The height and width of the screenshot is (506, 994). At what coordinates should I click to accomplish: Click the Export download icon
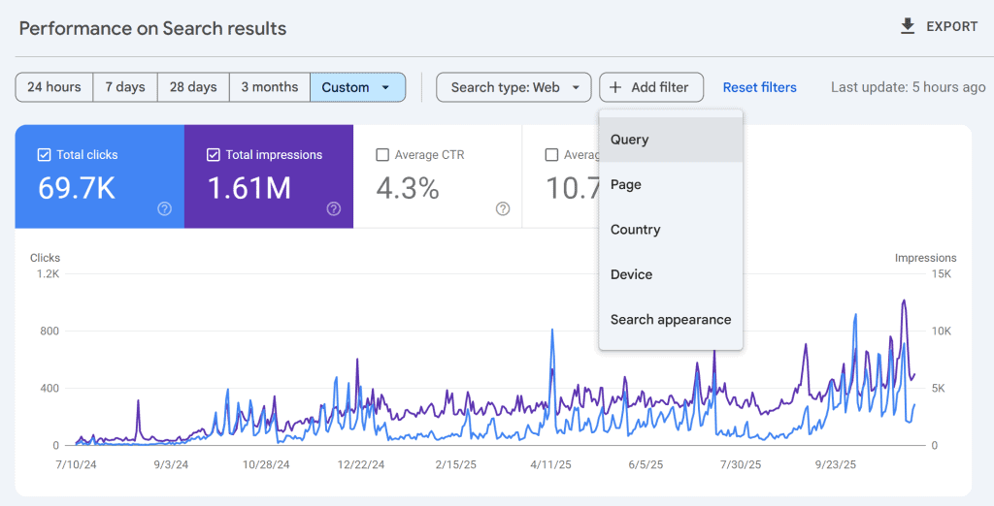(x=908, y=27)
